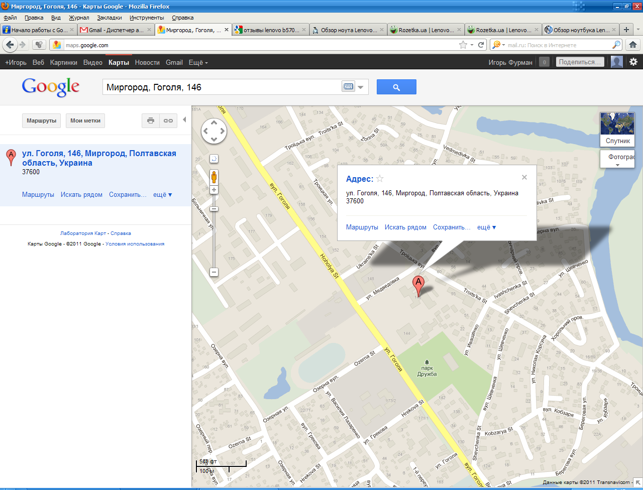
Task: Expand the Фотографии layers dropdown
Action: [x=617, y=160]
